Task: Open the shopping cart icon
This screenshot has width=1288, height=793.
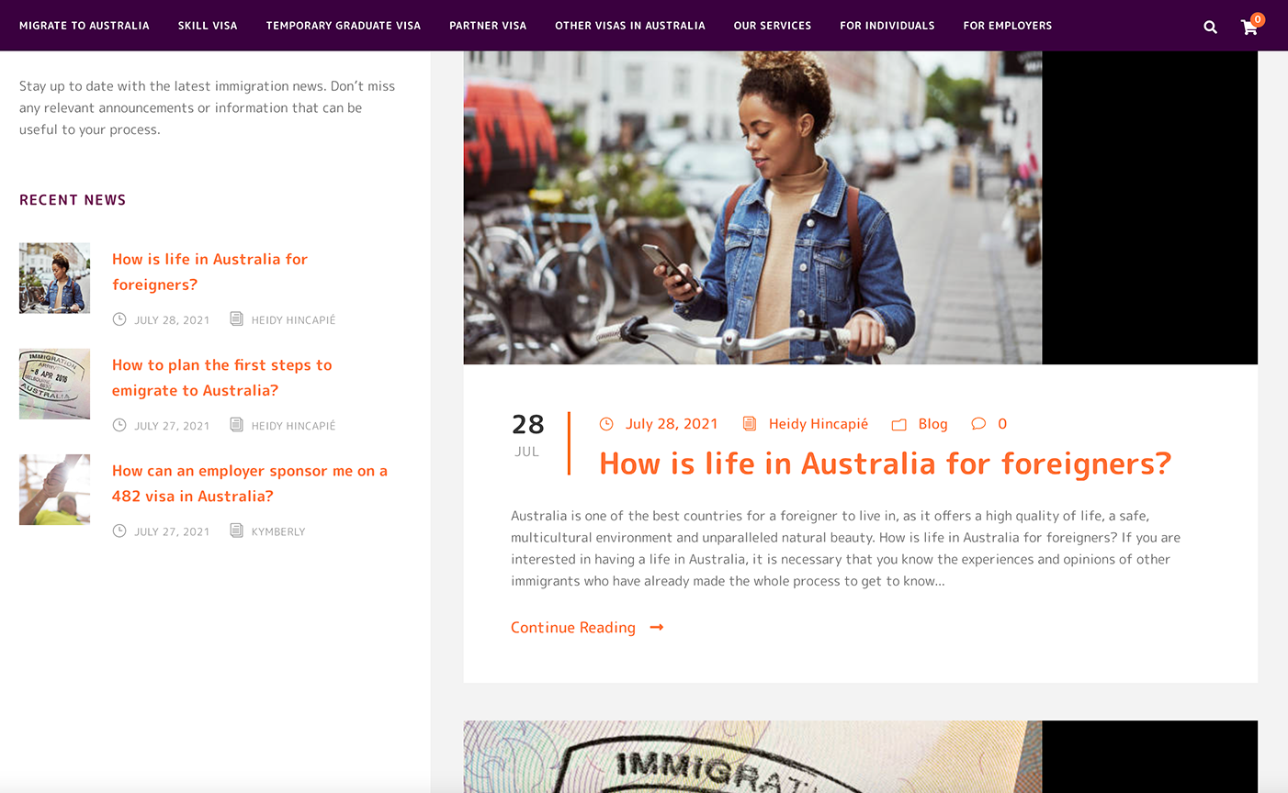Action: [x=1248, y=28]
